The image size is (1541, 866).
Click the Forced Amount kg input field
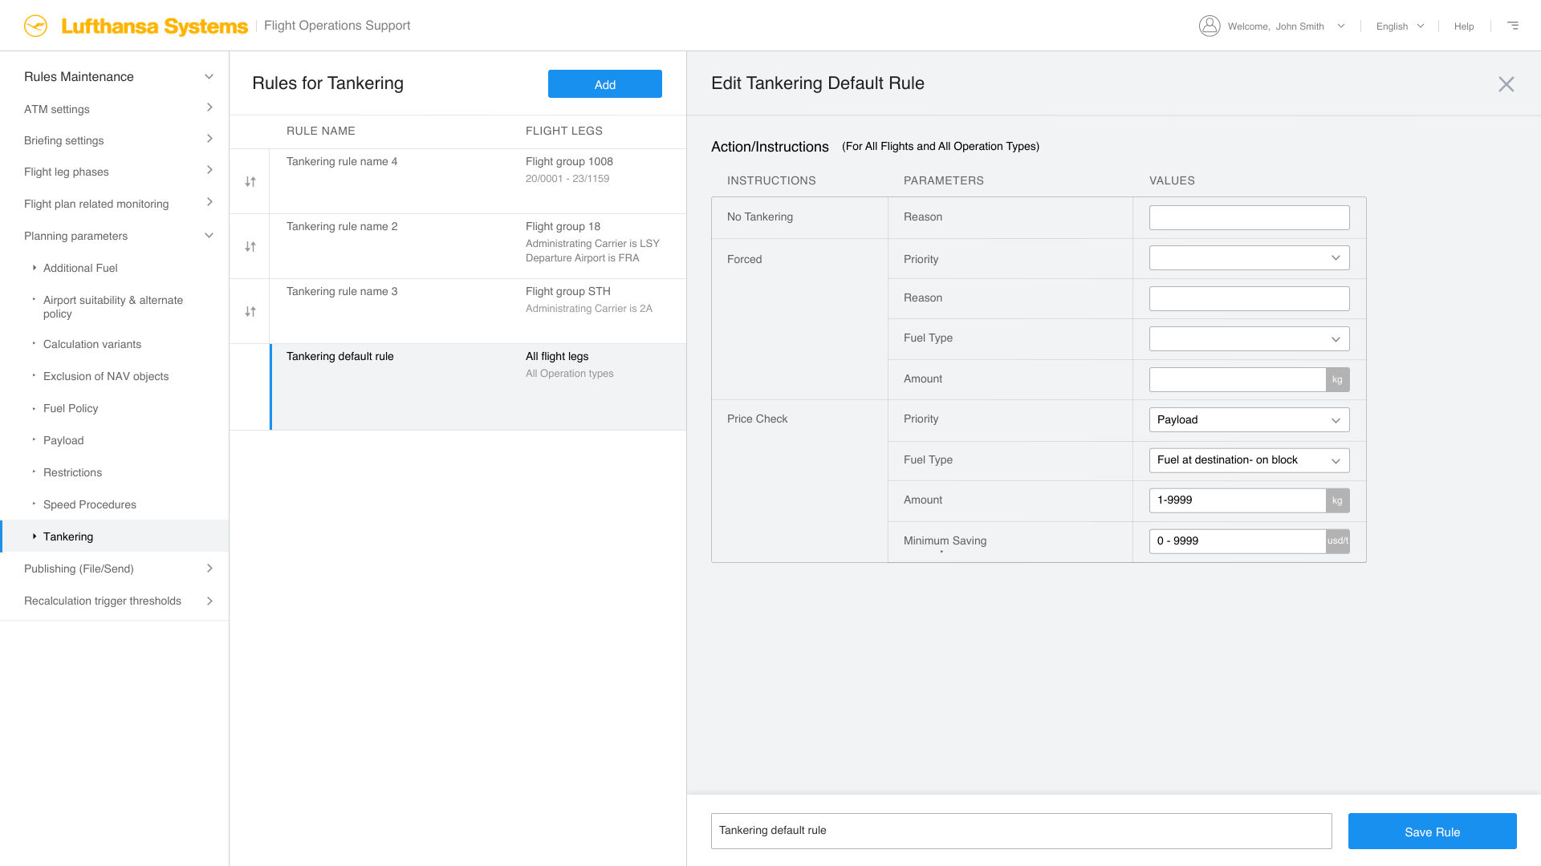(x=1238, y=380)
